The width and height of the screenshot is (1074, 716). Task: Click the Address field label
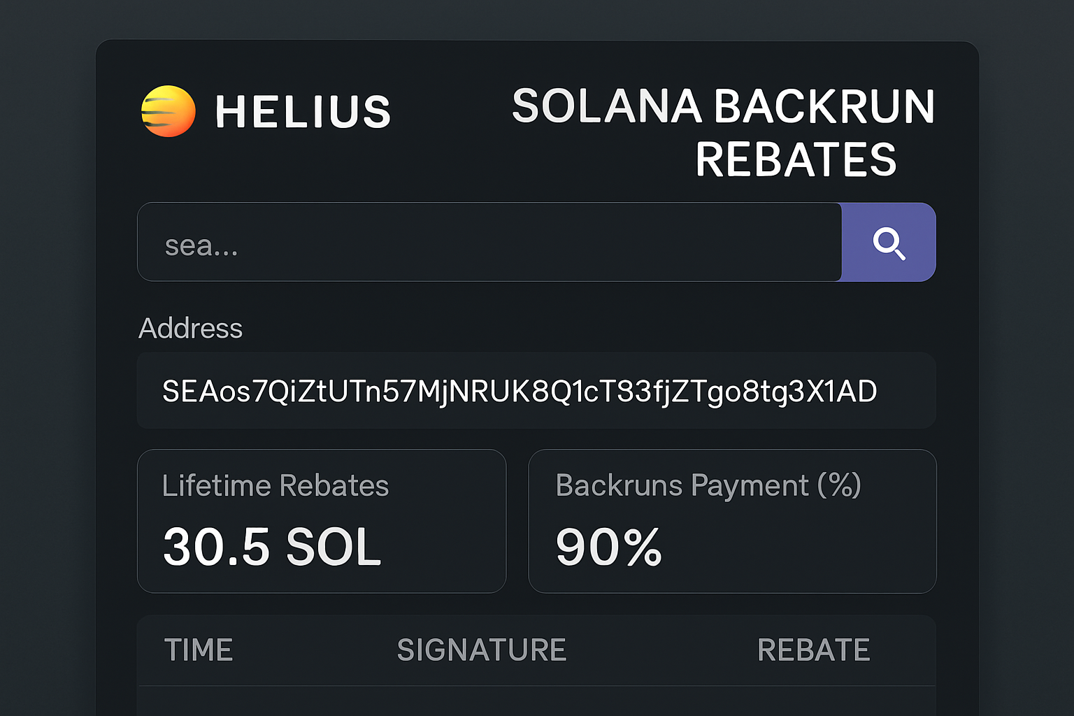[x=190, y=328]
